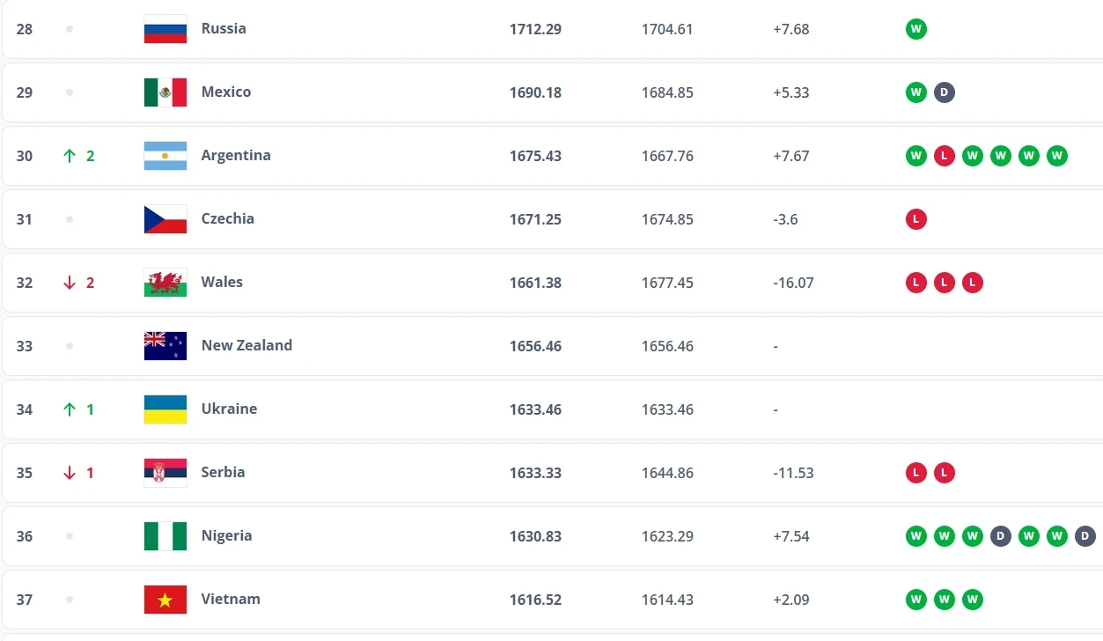This screenshot has height=641, width=1103.
Task: Click the Ukraine flag icon
Action: point(165,409)
